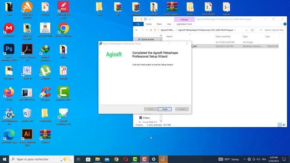Open the View ribbon tab in Explorer

point(169,24)
